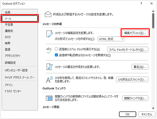Click the stationery and fonts 'A' icon
Viewport: 157px width, 119px height.
point(49,79)
